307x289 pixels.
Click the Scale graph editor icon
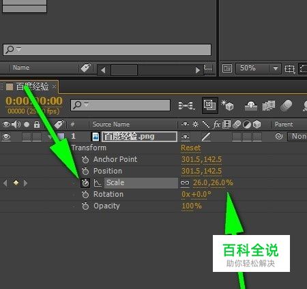coord(98,183)
